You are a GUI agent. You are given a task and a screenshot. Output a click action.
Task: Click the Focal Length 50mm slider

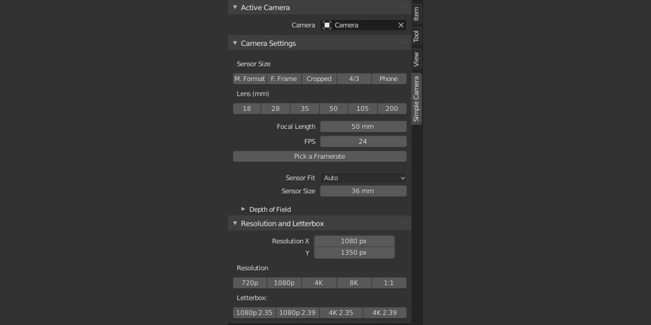click(x=363, y=126)
